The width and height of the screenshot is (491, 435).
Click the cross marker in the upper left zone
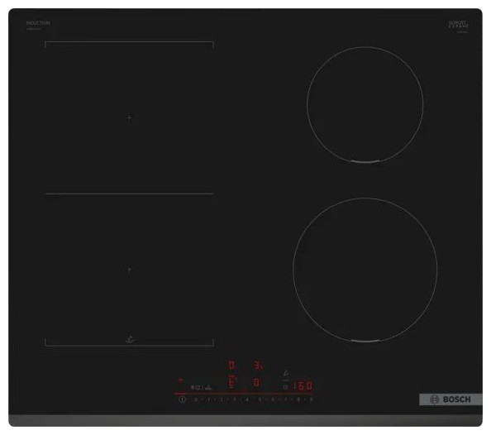coord(129,118)
